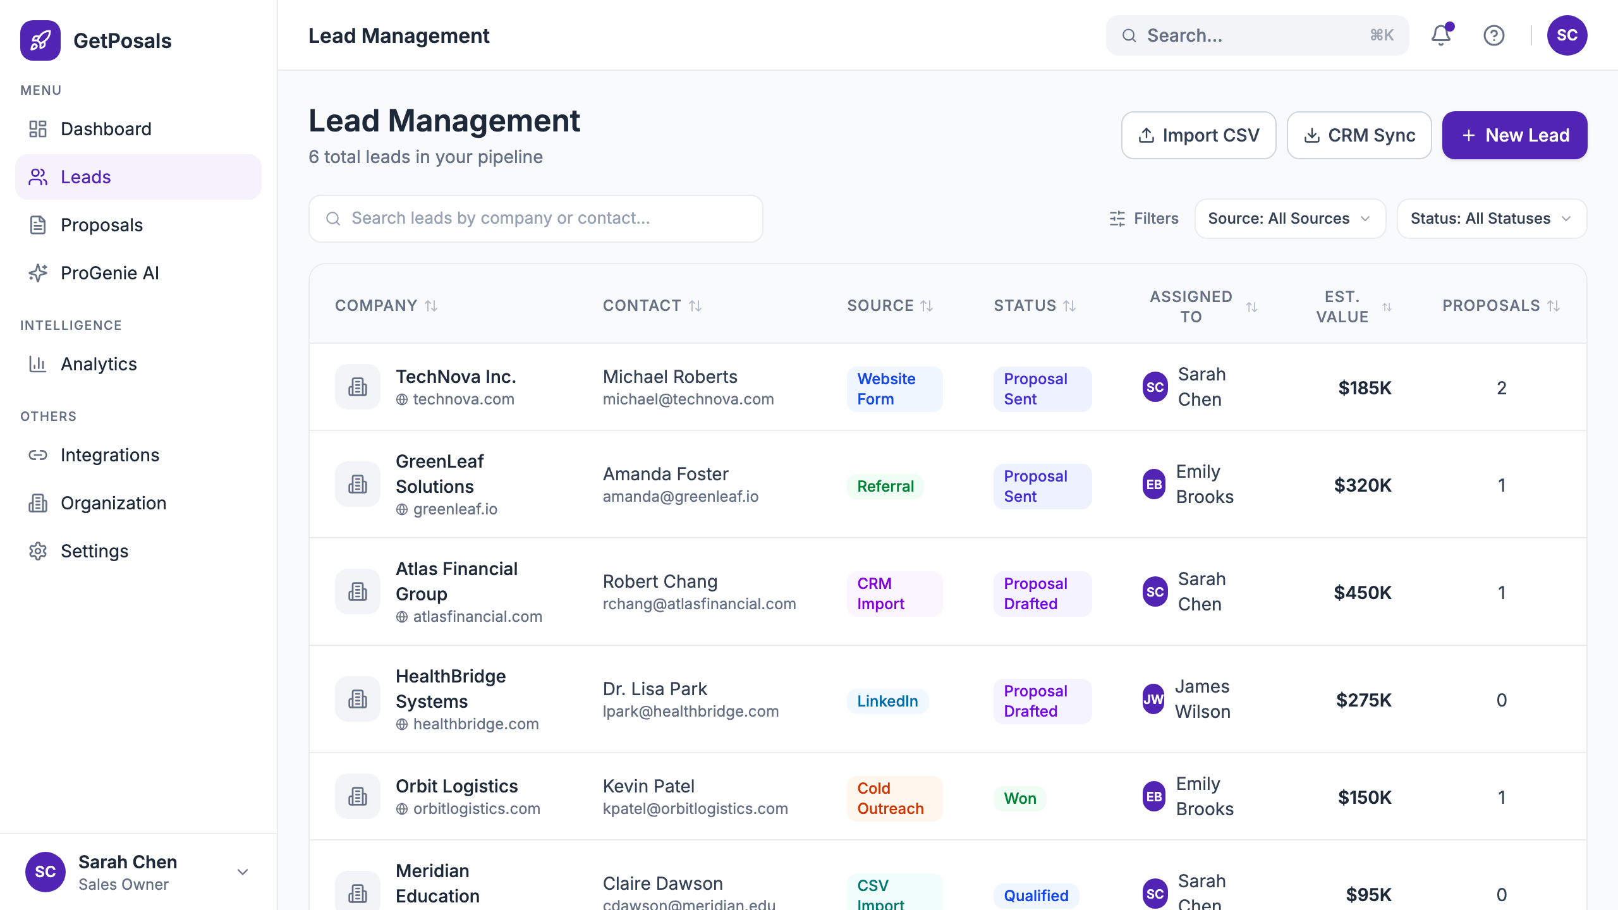This screenshot has width=1618, height=910.
Task: Click the Orbit Logistics building icon
Action: tap(358, 796)
